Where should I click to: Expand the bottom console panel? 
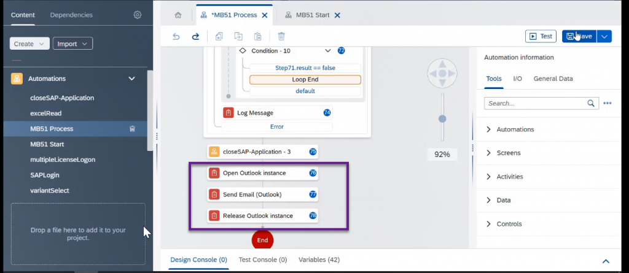pos(606,261)
